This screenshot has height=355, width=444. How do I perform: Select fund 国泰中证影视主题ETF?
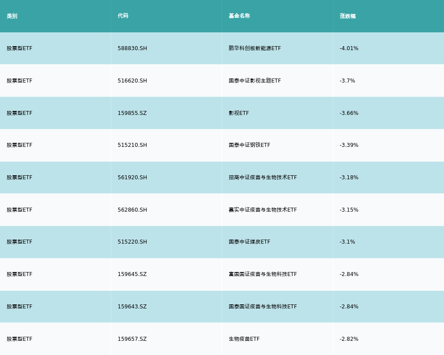point(254,81)
